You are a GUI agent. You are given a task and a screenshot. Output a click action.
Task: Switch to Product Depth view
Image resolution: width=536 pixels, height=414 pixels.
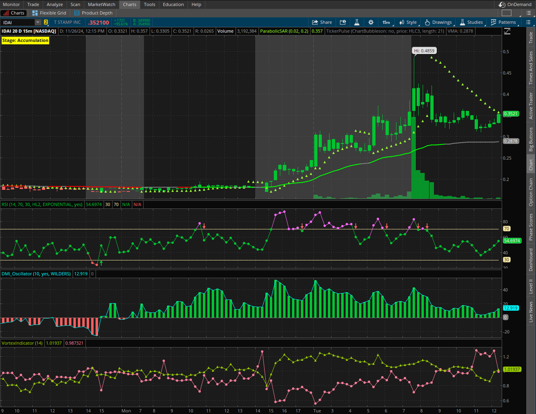tap(94, 13)
